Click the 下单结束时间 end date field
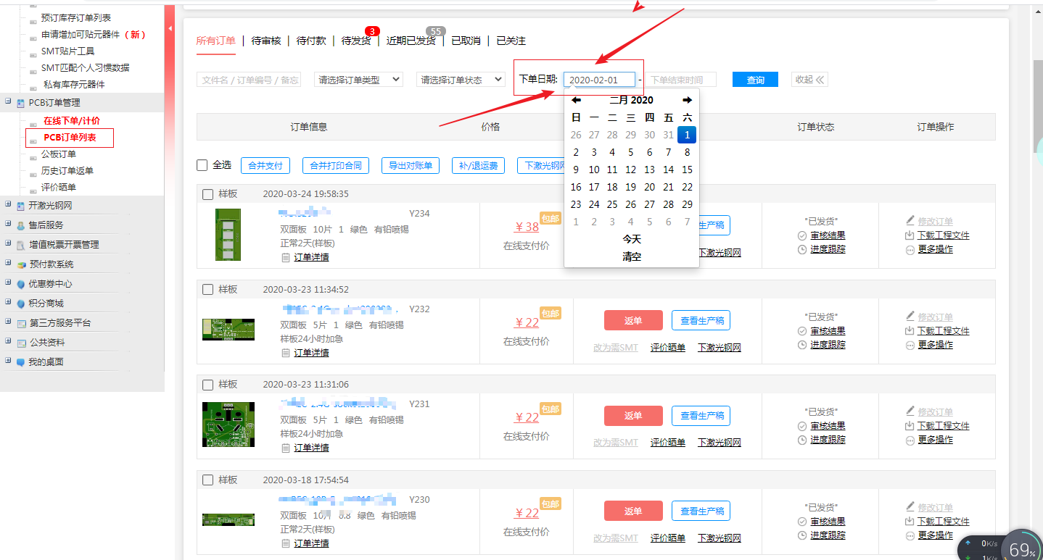 (681, 80)
